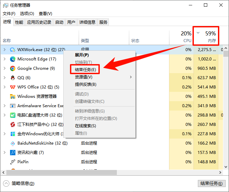Screen dimensions: 229x192
Task: Click the Windows 资源管理器 folder icon
Action: 13,97
